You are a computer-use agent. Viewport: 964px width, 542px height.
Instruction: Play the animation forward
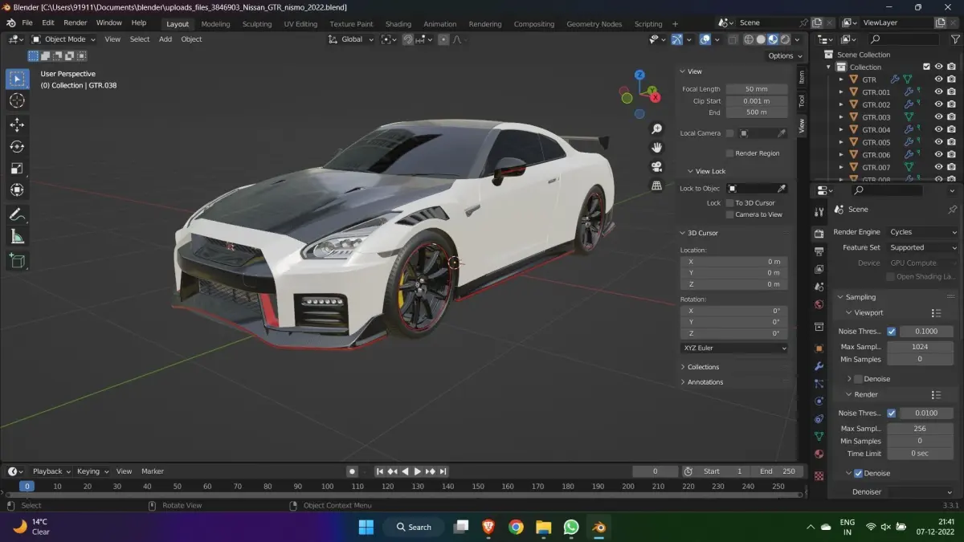point(417,471)
